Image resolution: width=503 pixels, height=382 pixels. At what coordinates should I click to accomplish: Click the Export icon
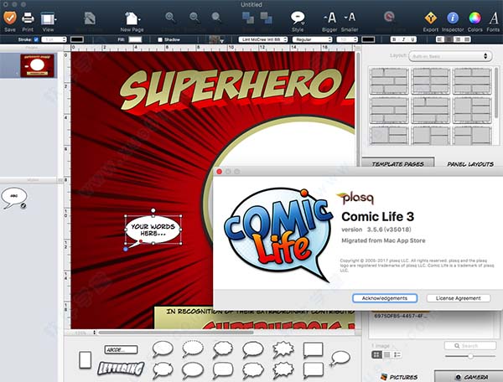[x=431, y=18]
